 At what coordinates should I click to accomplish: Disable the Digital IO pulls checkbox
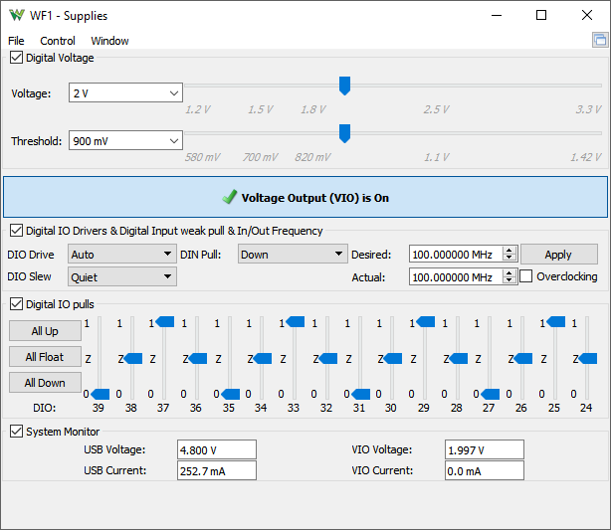coord(16,303)
